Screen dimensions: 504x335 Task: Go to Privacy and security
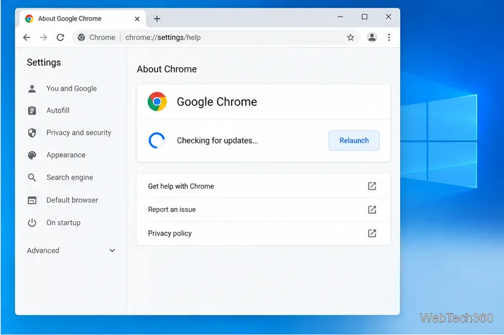click(x=79, y=132)
